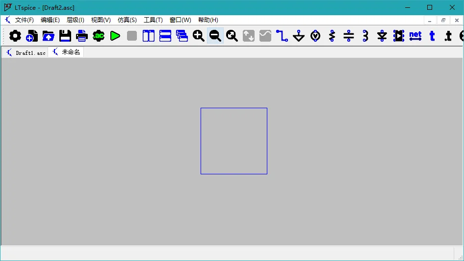Switch to the 未命名 tab
Viewport: 464px width, 261px height.
(x=66, y=52)
